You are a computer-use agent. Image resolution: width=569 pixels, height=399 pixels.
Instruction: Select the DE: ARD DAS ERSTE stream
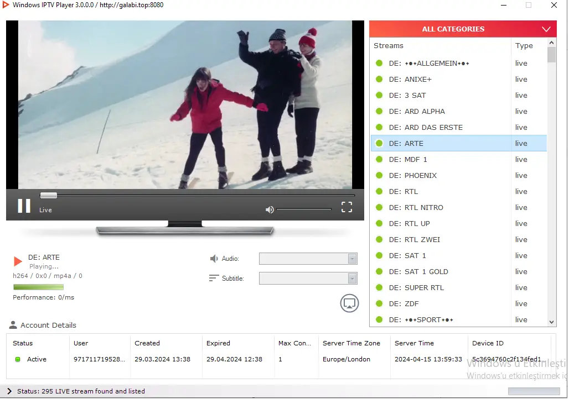click(459, 127)
